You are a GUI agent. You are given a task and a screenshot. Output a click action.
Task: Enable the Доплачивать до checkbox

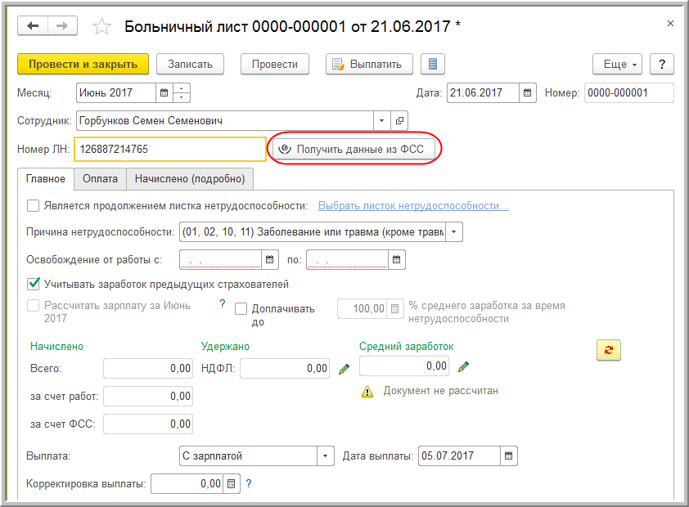pyautogui.click(x=241, y=309)
